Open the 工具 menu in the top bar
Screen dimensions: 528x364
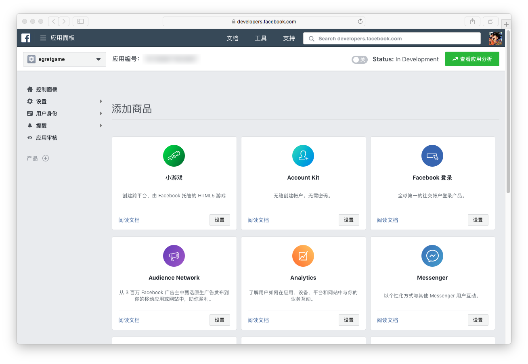[261, 38]
